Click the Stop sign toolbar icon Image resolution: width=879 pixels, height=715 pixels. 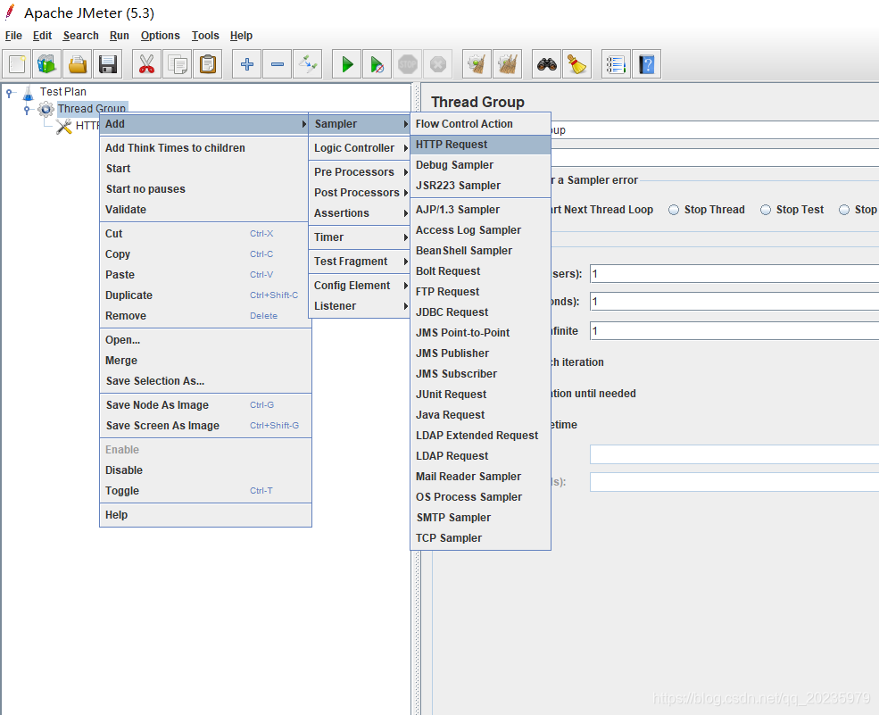[x=408, y=64]
